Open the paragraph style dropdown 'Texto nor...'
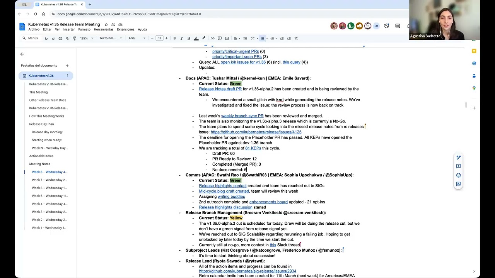Viewport: 495px width, 278px height. click(x=110, y=38)
